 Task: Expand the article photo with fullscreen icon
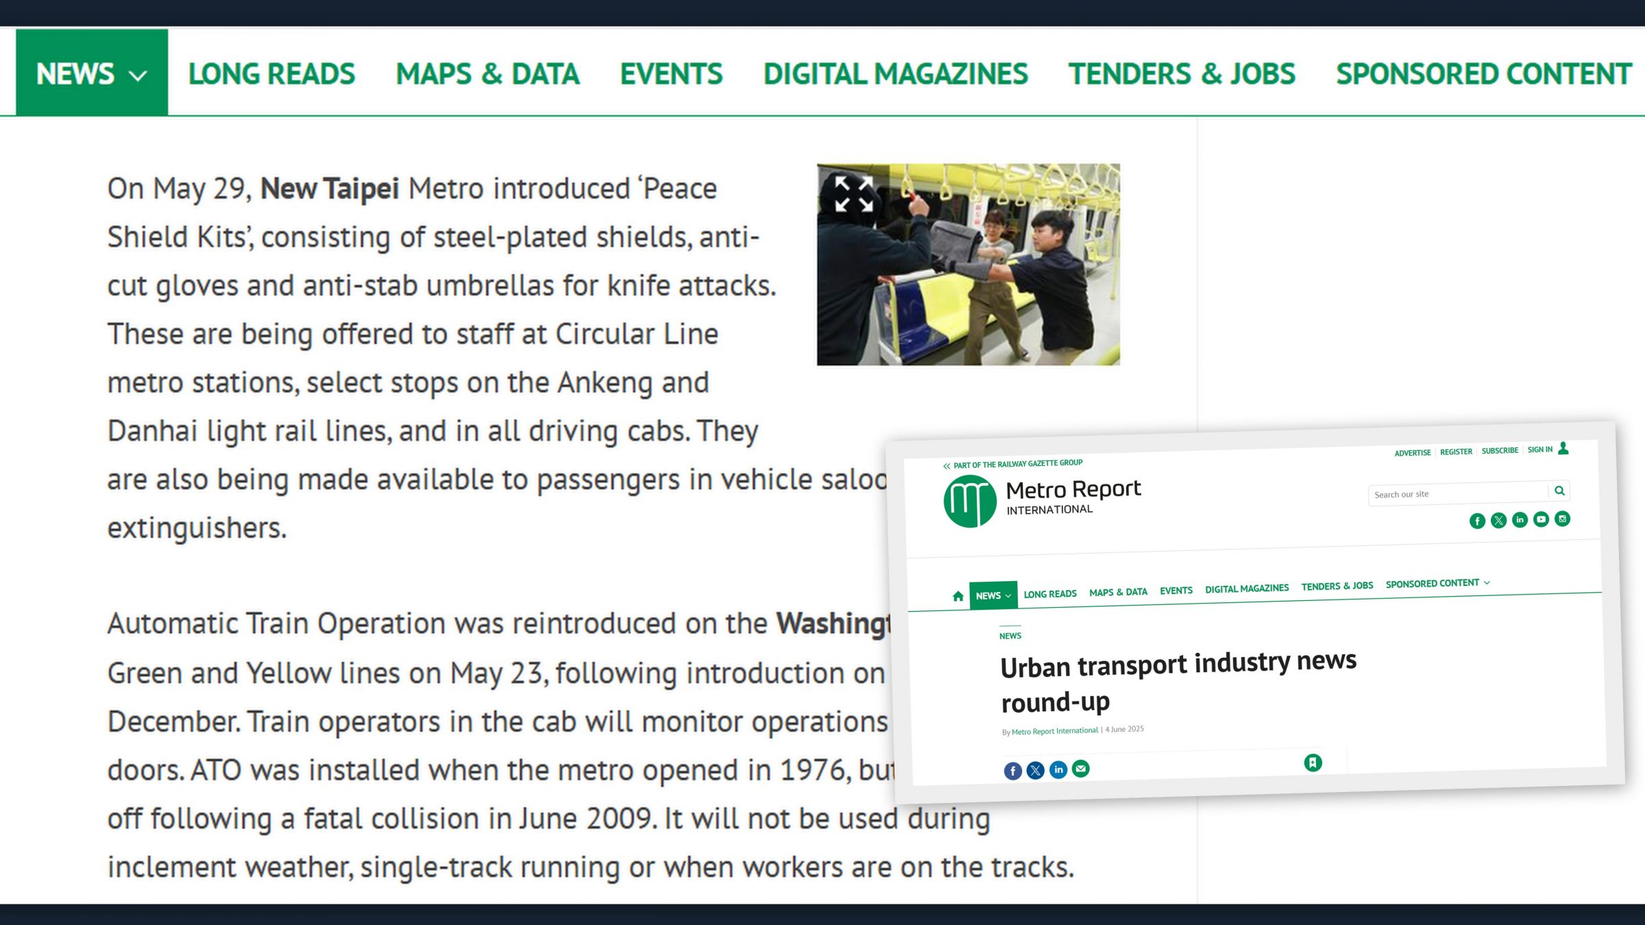(853, 194)
